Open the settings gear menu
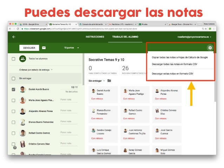Image resolution: width=224 pixels, height=168 pixels. (x=210, y=48)
